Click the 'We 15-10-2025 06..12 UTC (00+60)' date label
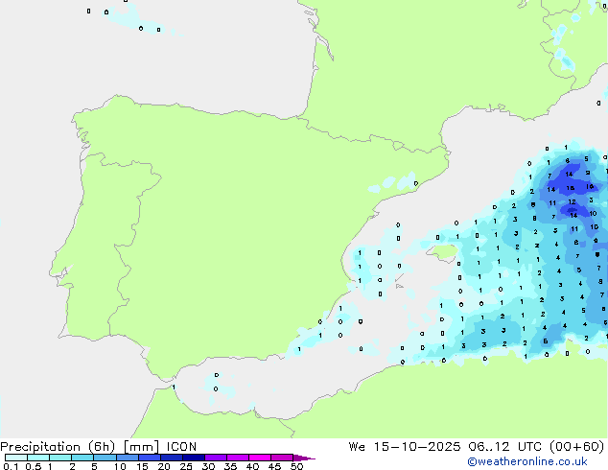Image resolution: width=608 pixels, height=470 pixels. pyautogui.click(x=477, y=447)
